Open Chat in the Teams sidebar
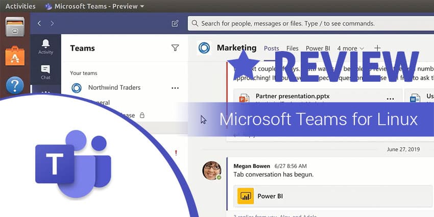The image size is (434, 217). click(x=45, y=72)
